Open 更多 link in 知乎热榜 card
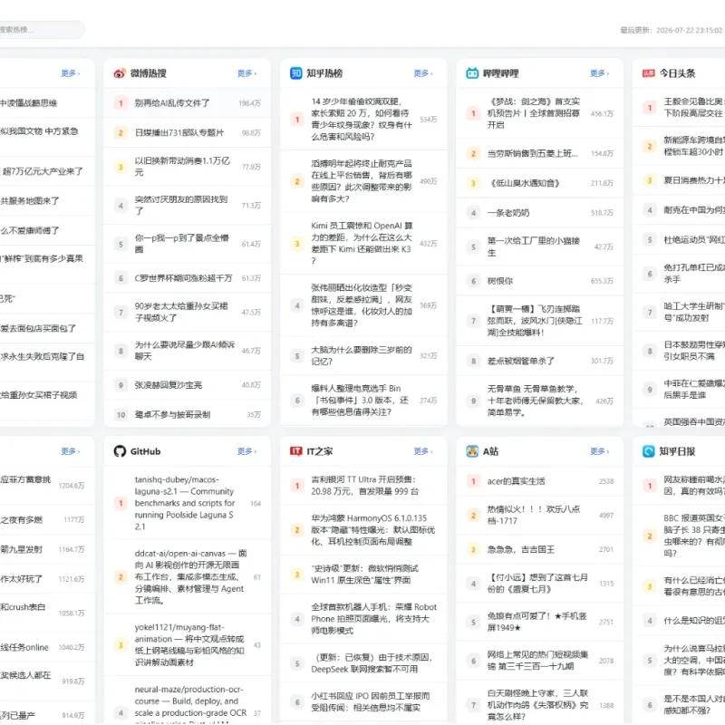The height and width of the screenshot is (725, 725). (x=423, y=73)
